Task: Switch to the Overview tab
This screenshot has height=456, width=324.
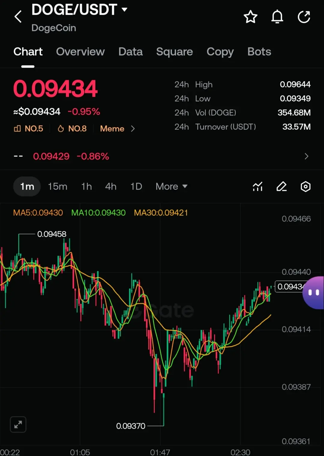Action: (x=80, y=52)
